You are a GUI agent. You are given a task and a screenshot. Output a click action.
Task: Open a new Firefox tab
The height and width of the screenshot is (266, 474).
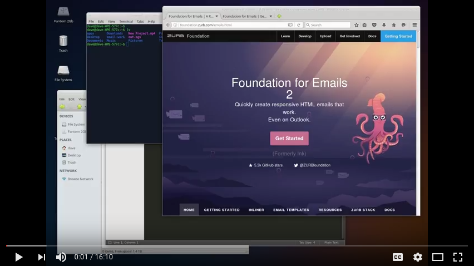tap(279, 16)
